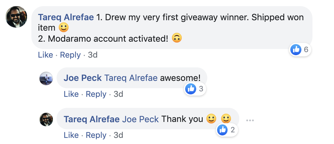Click the thumbs-up reaction icon showing 2 likes
Screen dimensions: 334x144
[222, 130]
